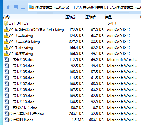The height and width of the screenshot is (125, 141).
Task: Click the Word icon of 工序卡片08.doc
Action: pos(6,90)
